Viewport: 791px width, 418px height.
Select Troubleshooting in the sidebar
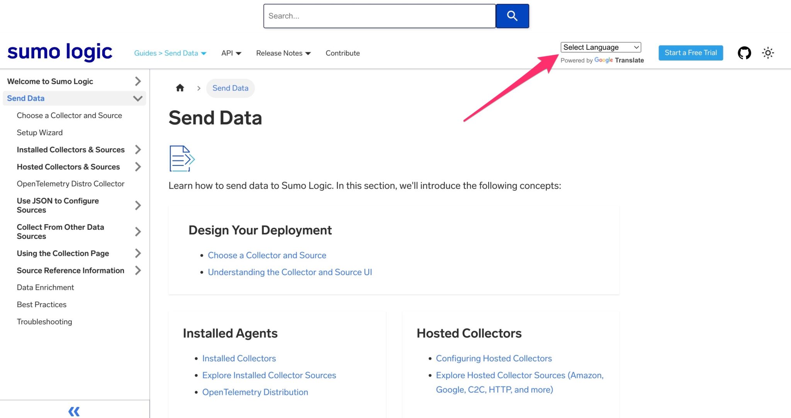44,322
